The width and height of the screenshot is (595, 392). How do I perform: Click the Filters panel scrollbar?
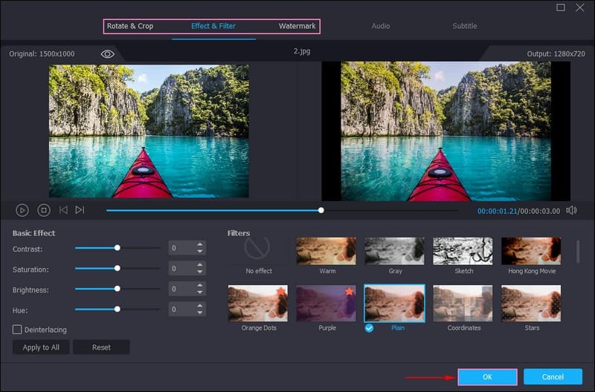pos(579,252)
